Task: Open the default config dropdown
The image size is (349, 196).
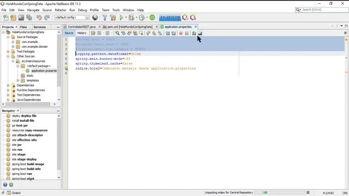Action: click(72, 17)
